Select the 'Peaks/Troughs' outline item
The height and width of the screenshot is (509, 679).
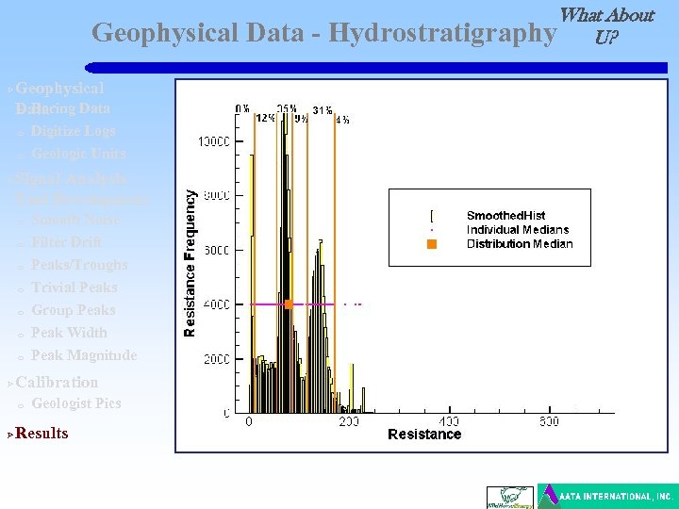coord(79,265)
